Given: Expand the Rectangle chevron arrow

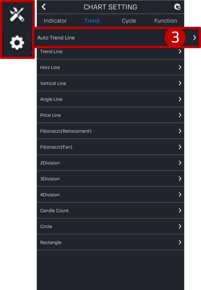Looking at the screenshot, I should click(x=180, y=242).
